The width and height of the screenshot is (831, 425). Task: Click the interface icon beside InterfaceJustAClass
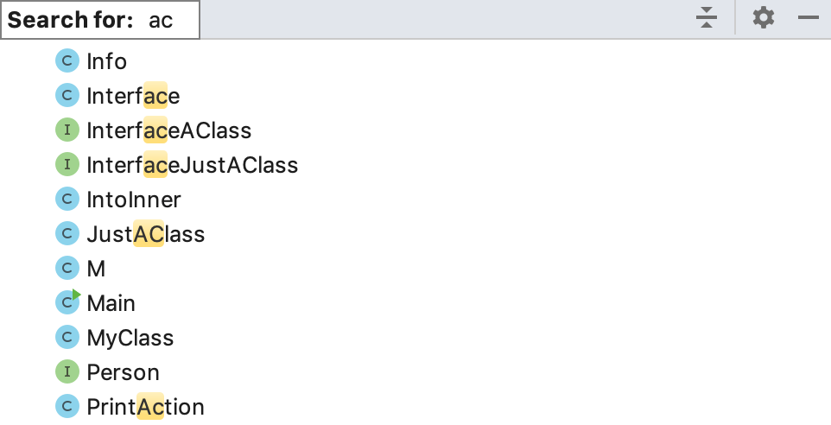(67, 165)
